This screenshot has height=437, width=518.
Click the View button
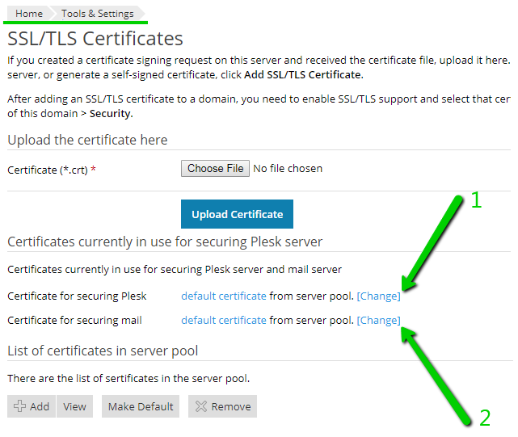coord(74,406)
